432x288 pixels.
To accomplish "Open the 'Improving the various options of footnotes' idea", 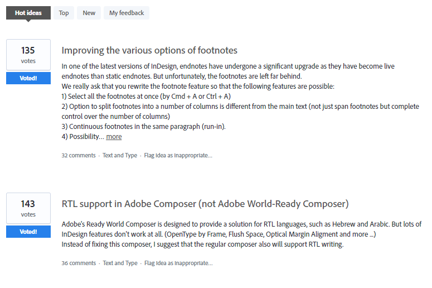I will [x=149, y=50].
